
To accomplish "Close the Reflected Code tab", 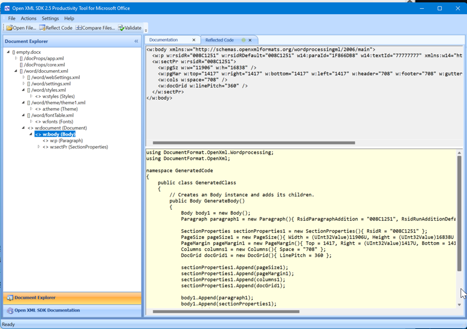I will pos(250,40).
